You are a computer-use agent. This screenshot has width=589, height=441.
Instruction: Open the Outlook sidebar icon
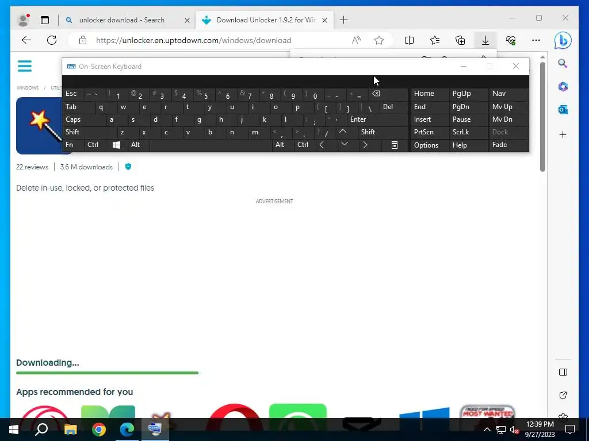(563, 110)
